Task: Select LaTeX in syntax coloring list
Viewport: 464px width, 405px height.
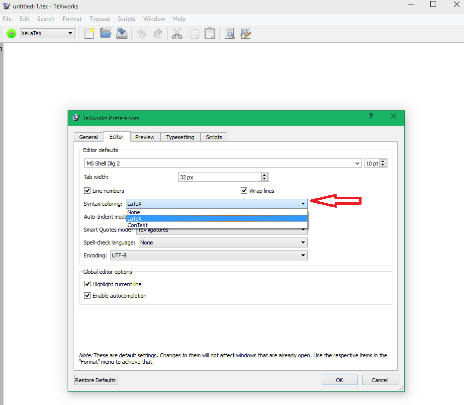Action: tap(217, 219)
